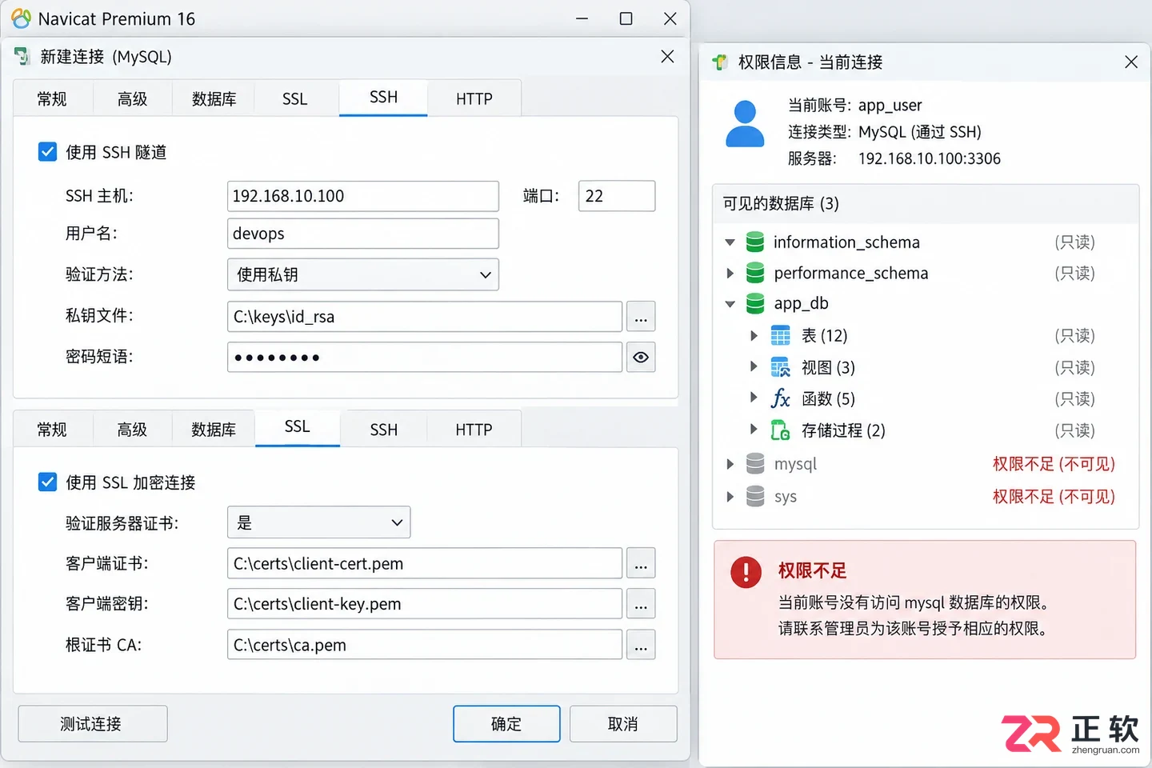Click the app_db database icon
Viewport: 1152px width, 768px height.
click(755, 304)
